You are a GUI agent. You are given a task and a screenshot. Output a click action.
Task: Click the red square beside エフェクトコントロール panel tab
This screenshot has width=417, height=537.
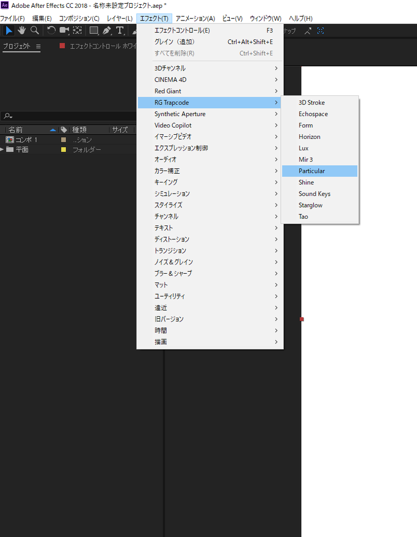click(x=62, y=46)
